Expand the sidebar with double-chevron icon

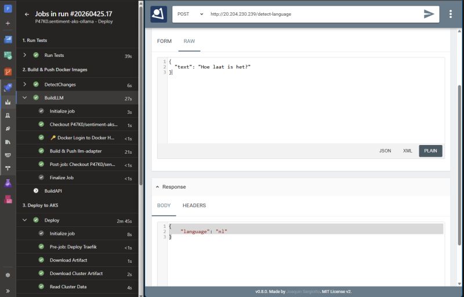coord(8,291)
